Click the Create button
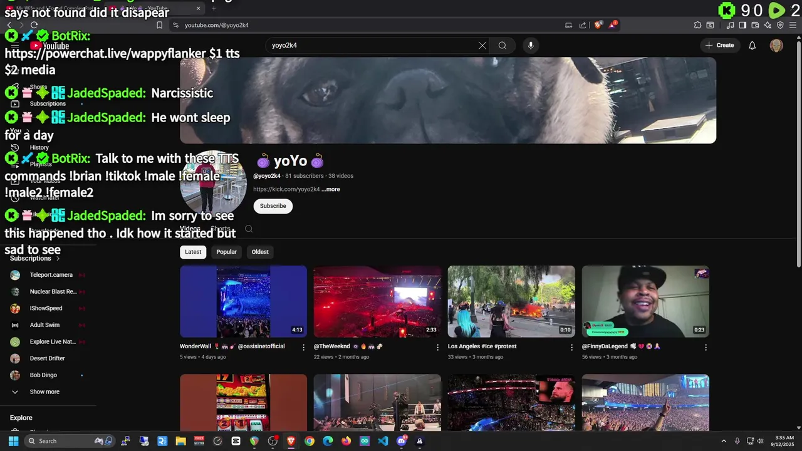This screenshot has height=451, width=802. pyautogui.click(x=719, y=45)
